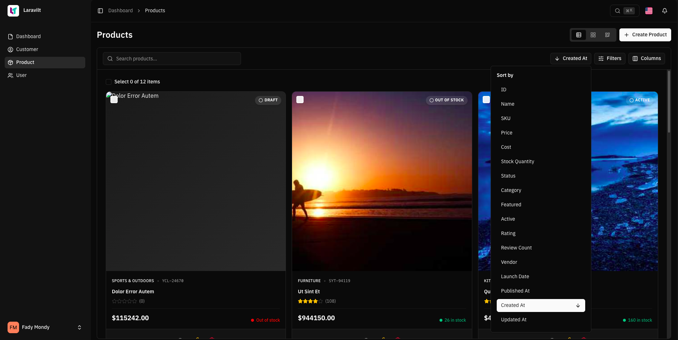Click the US flag language icon
This screenshot has width=678, height=340.
[649, 11]
